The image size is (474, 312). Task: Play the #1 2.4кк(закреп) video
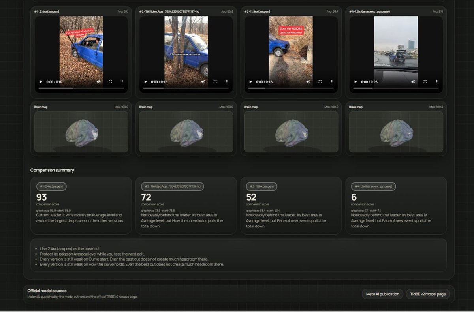click(40, 82)
